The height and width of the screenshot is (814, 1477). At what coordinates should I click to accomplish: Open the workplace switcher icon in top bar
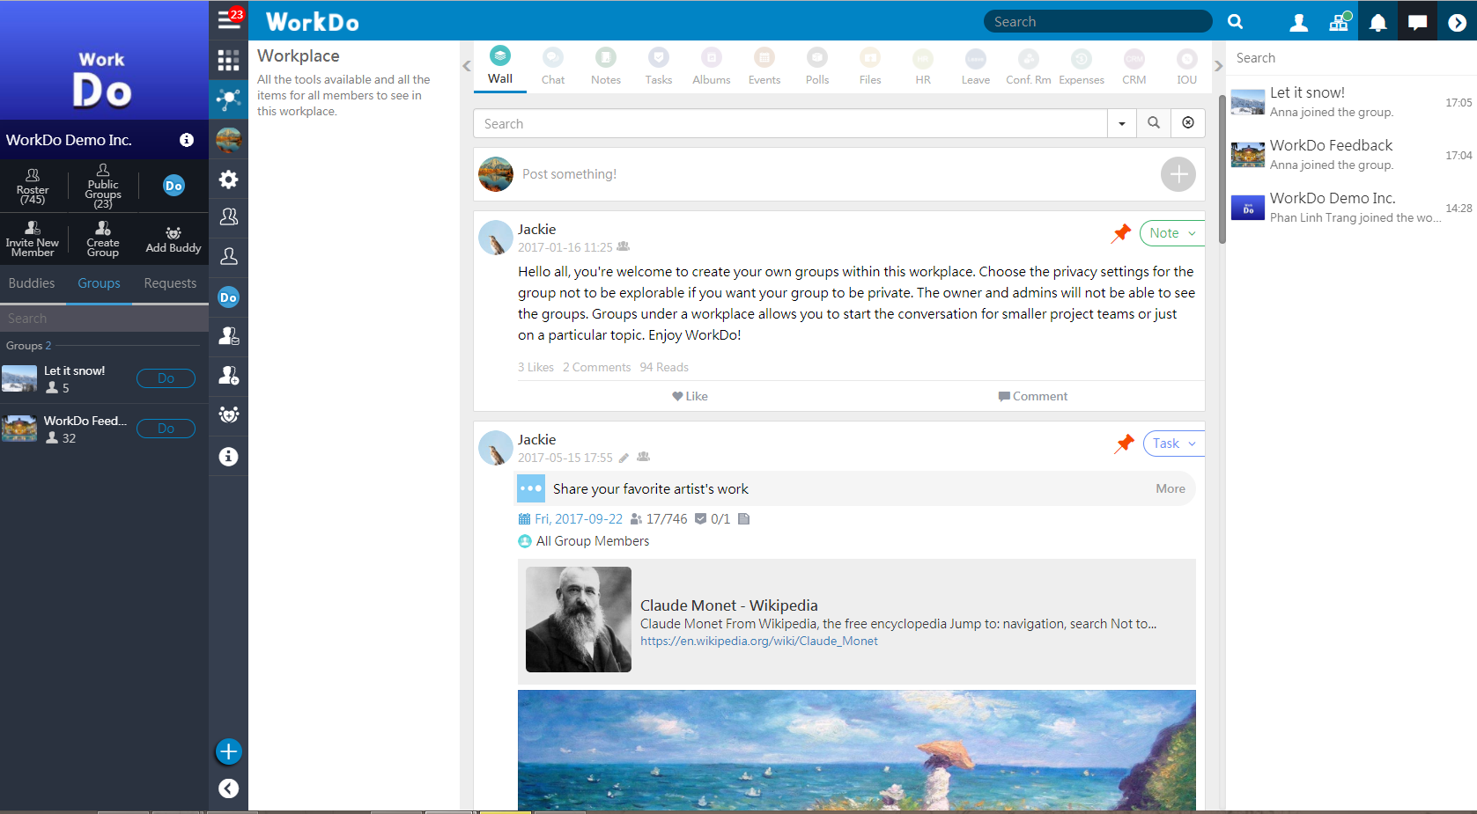[1340, 22]
